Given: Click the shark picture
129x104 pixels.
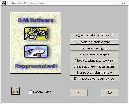Looking at the screenshot, I should pyautogui.click(x=36, y=52).
